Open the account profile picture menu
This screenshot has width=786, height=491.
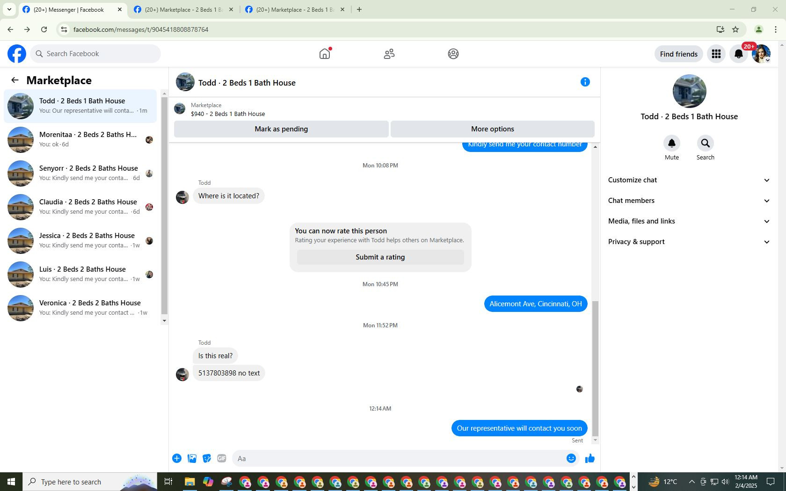(761, 54)
